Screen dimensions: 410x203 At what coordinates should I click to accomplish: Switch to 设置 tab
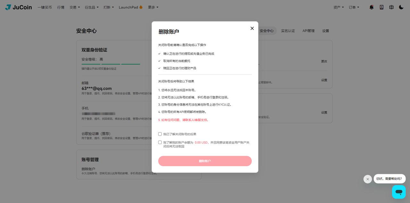326,31
